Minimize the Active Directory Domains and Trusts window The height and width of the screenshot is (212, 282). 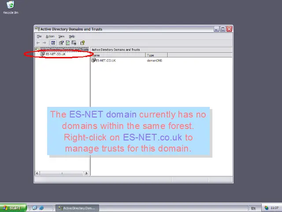tap(216, 29)
